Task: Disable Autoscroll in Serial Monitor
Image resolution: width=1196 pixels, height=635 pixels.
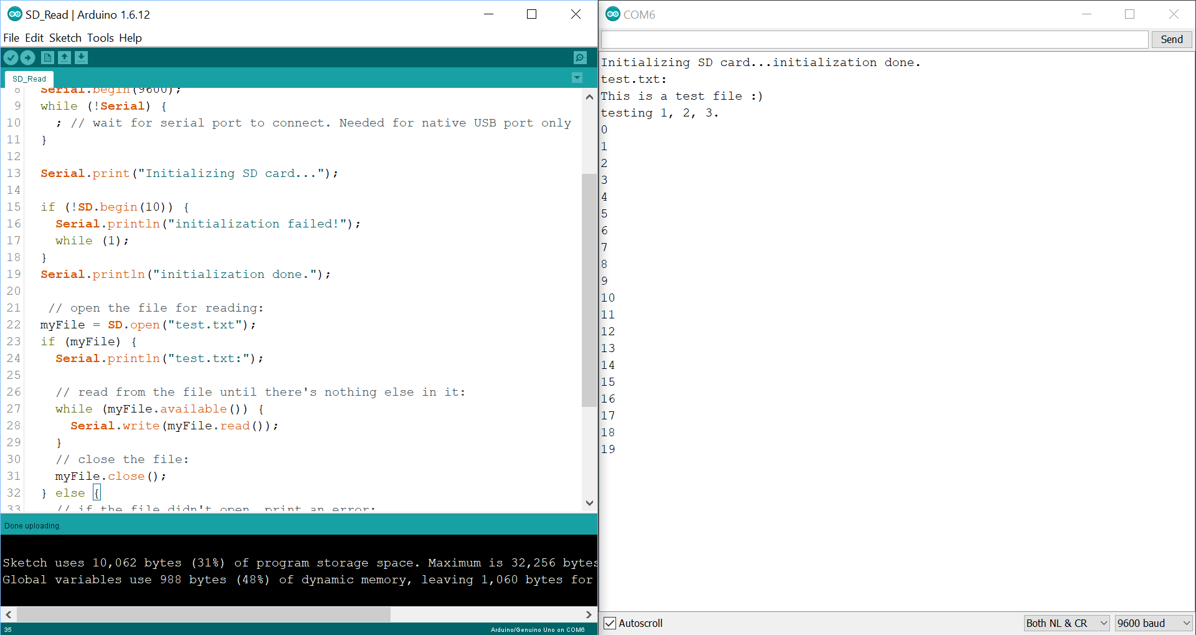Action: [x=609, y=623]
